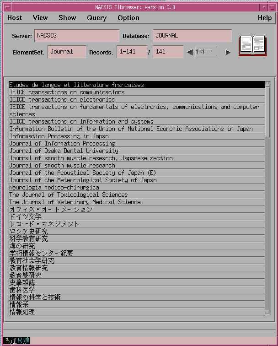Click the Records range field 1-141

click(132, 52)
